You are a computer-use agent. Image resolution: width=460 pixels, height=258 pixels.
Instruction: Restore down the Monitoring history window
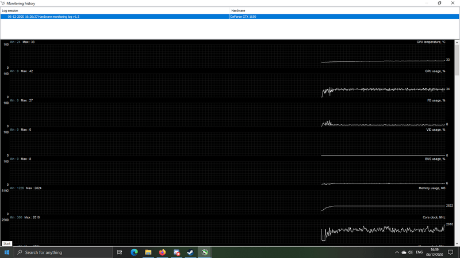439,3
